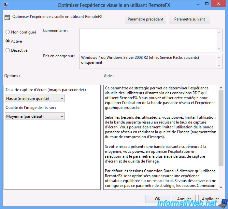Click the Options label

pyautogui.click(x=12, y=76)
